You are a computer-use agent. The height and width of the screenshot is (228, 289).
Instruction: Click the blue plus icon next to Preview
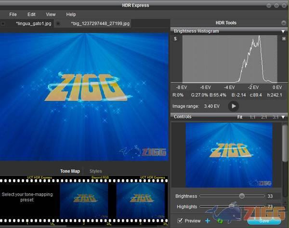pos(208,221)
